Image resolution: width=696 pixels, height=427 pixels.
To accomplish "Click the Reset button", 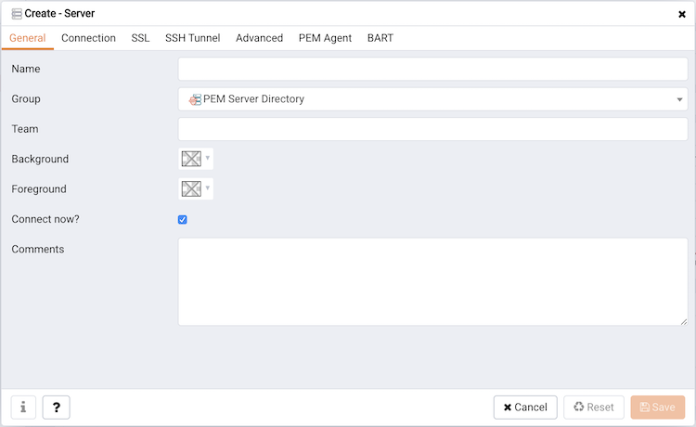I will coord(594,407).
